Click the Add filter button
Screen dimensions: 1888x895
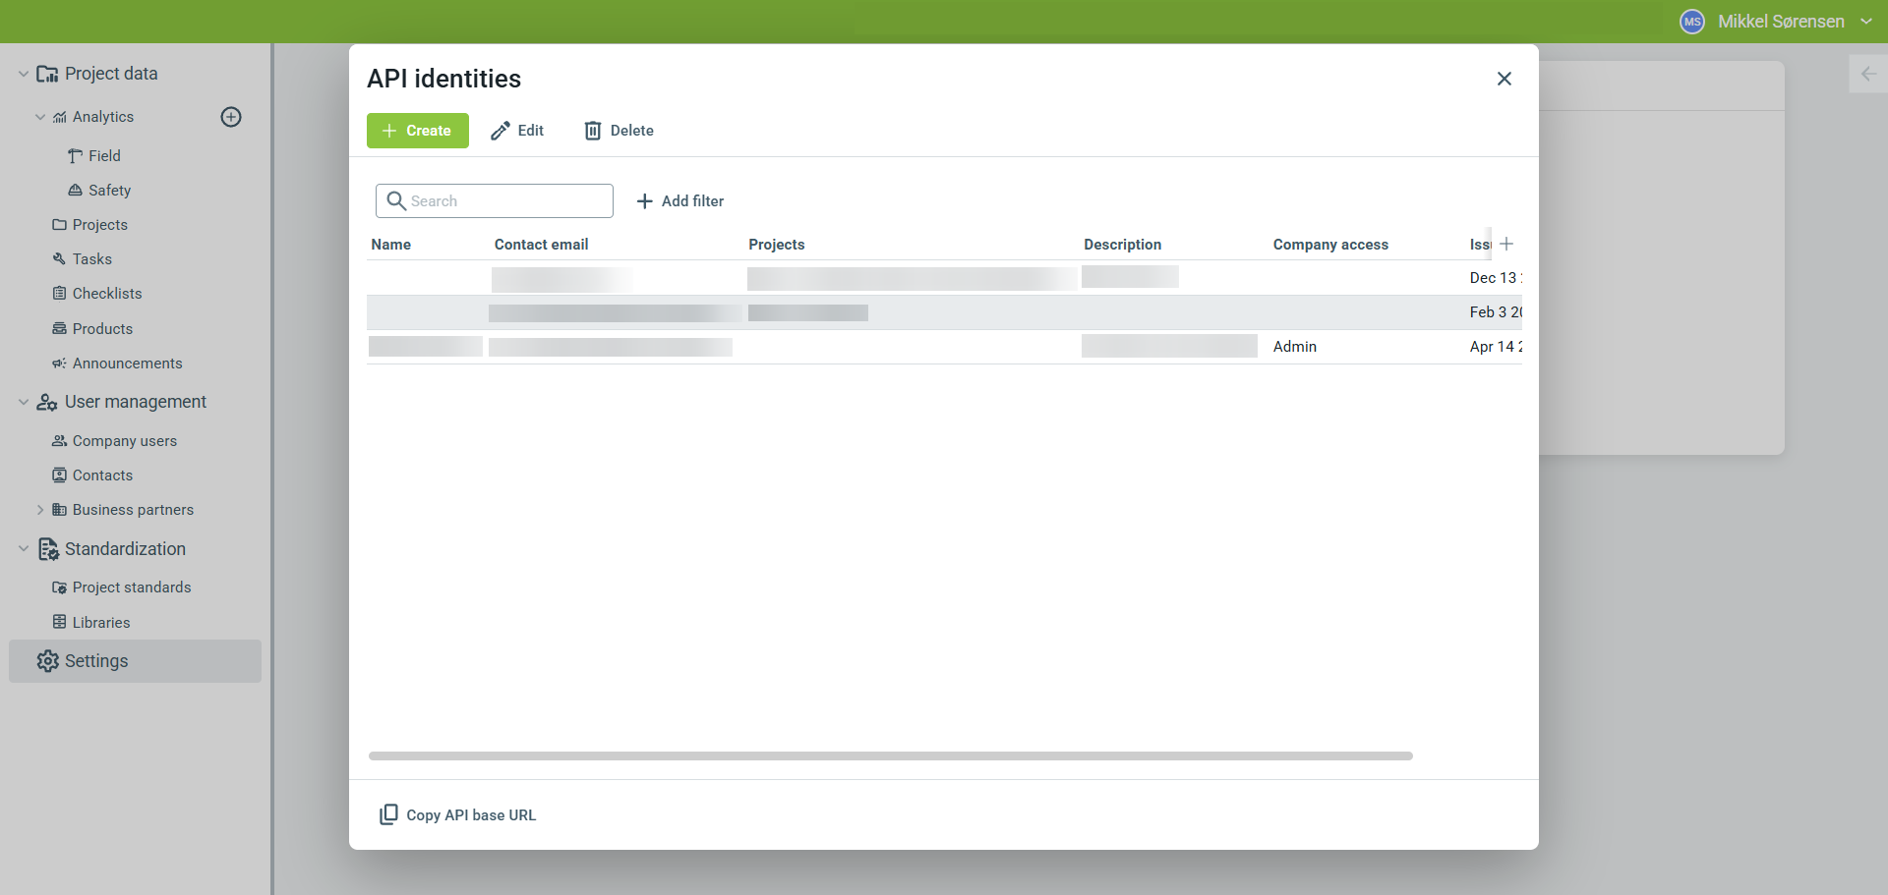coord(679,201)
